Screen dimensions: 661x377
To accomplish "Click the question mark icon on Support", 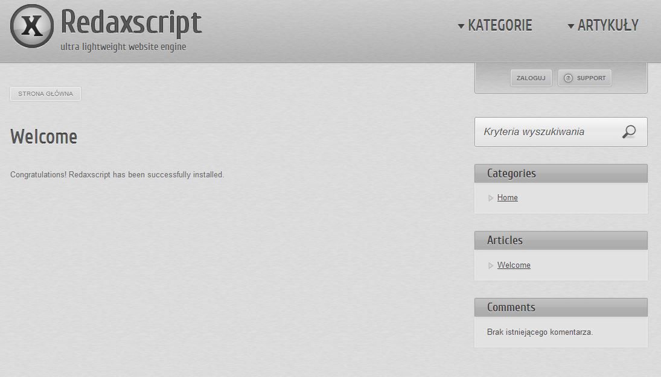I will point(568,78).
